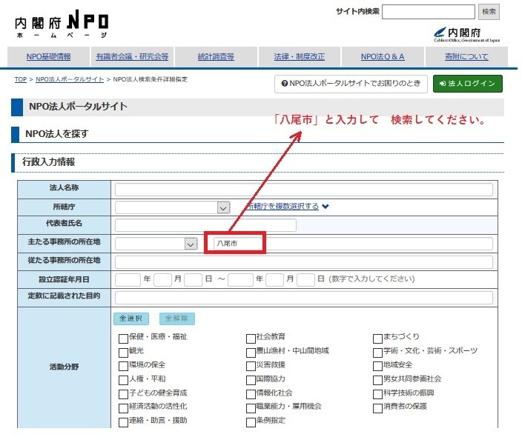Check 災害救援 checkbox
The width and height of the screenshot is (522, 437).
point(251,366)
